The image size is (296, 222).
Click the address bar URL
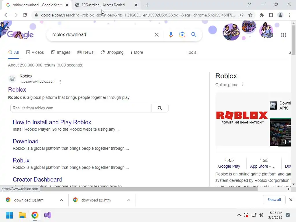[x=138, y=15]
